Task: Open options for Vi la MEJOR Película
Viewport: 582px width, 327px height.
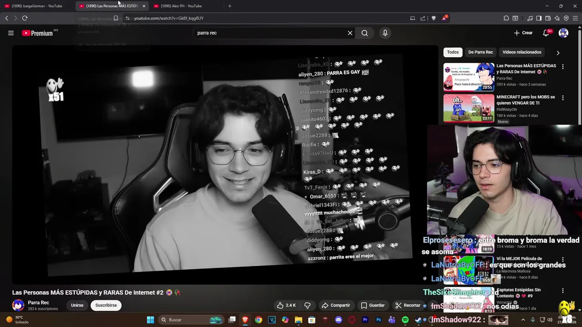Action: click(563, 260)
